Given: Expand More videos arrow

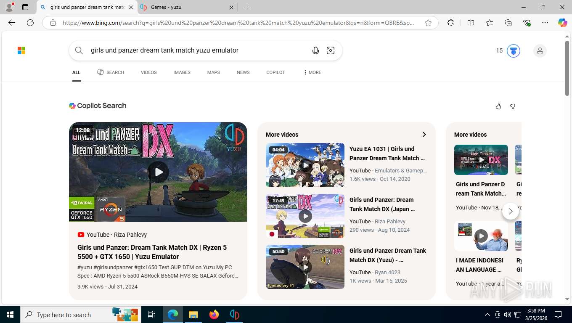Looking at the screenshot, I should pos(424,135).
